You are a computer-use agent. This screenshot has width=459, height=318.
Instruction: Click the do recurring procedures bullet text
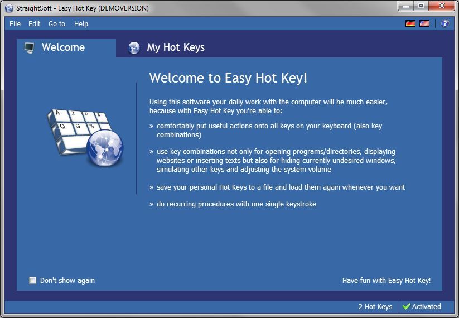coord(236,204)
